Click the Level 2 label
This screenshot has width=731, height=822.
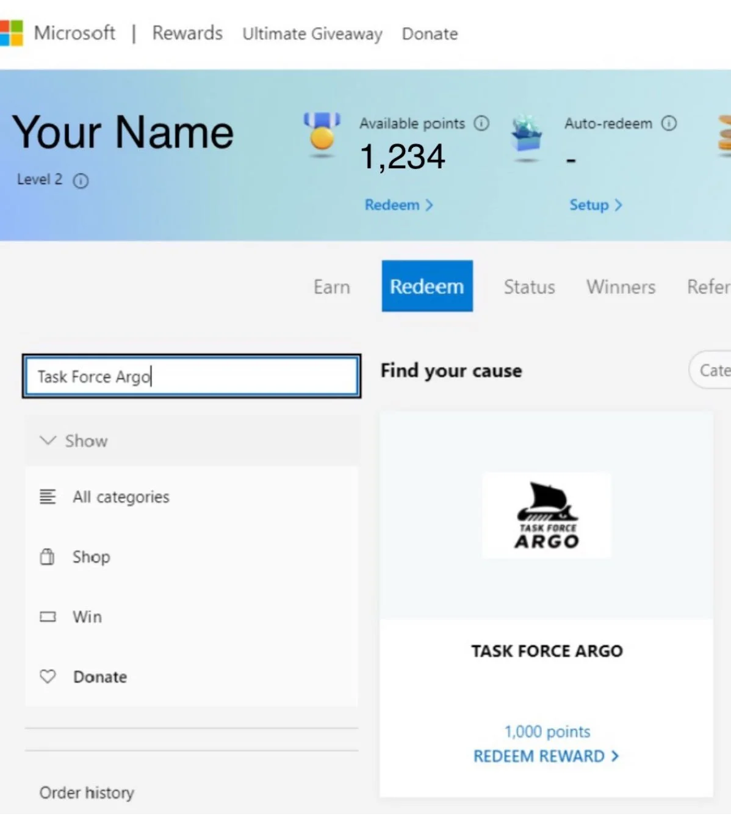click(40, 179)
